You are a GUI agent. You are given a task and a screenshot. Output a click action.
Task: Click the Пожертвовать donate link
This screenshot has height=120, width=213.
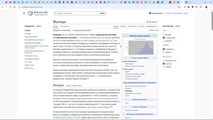click(157, 13)
